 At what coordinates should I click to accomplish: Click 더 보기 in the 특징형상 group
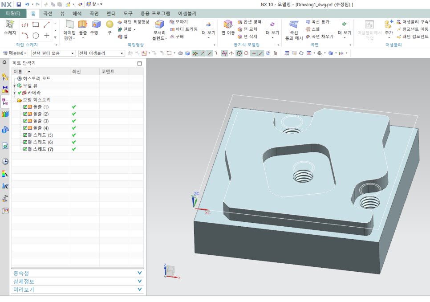click(208, 29)
